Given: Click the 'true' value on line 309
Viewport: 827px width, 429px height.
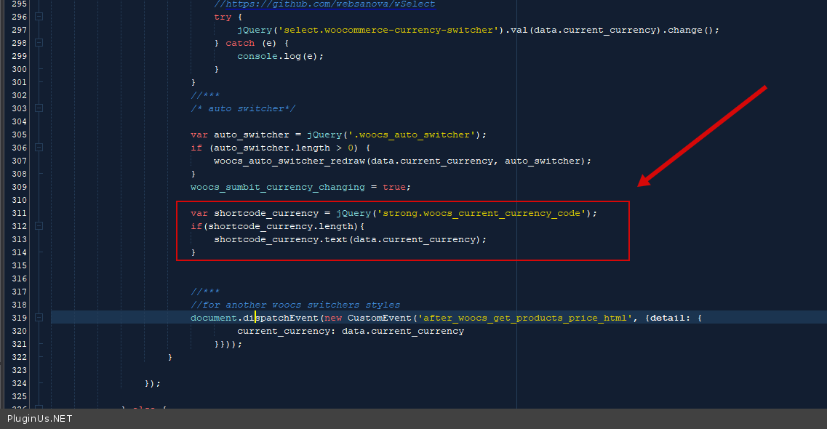Looking at the screenshot, I should (393, 187).
